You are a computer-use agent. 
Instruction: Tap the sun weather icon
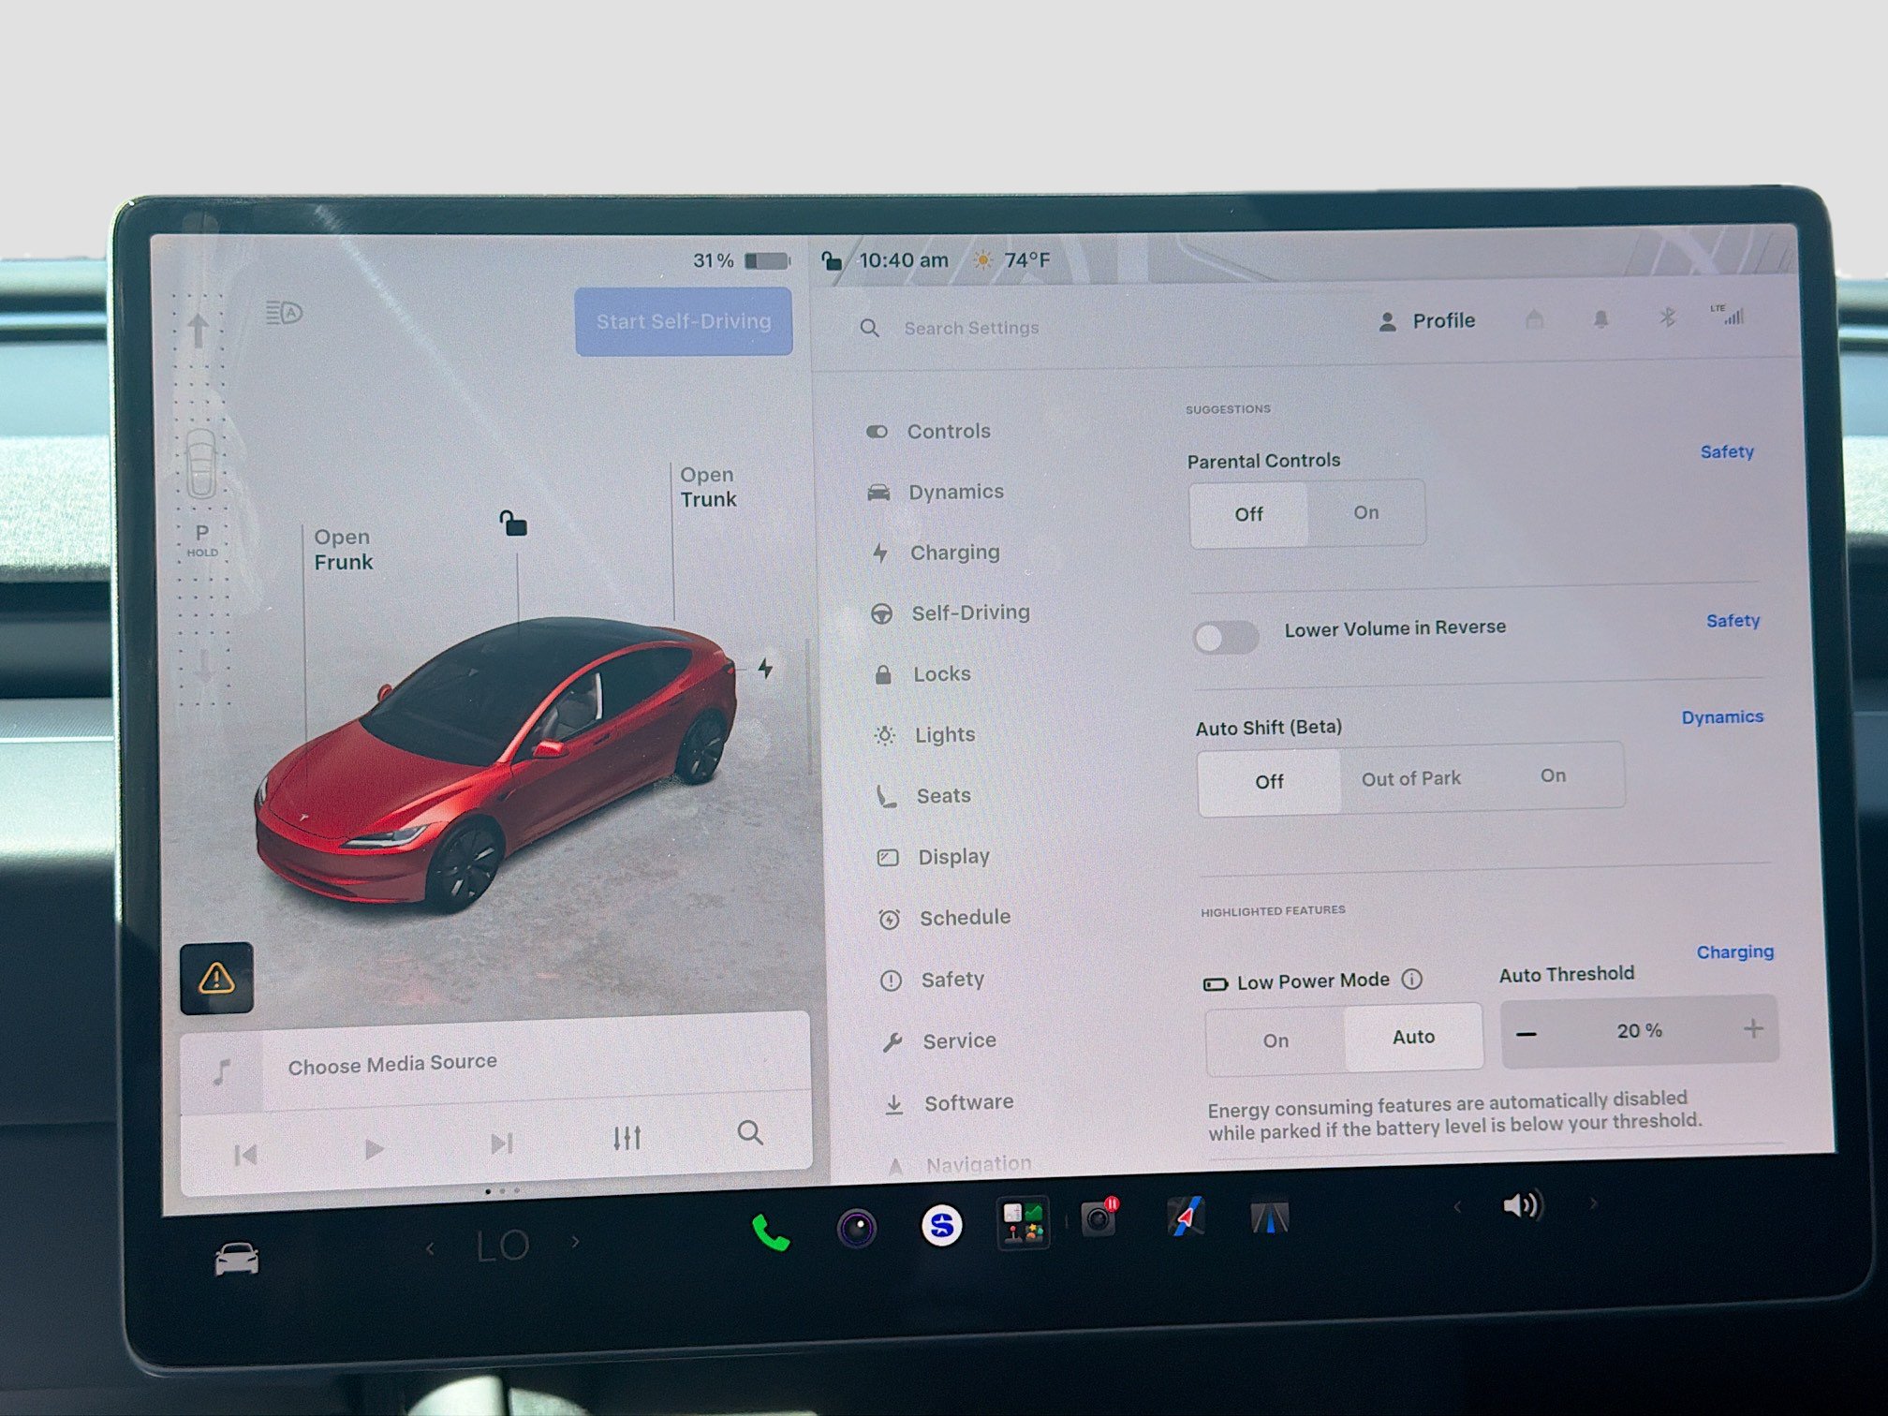(982, 260)
